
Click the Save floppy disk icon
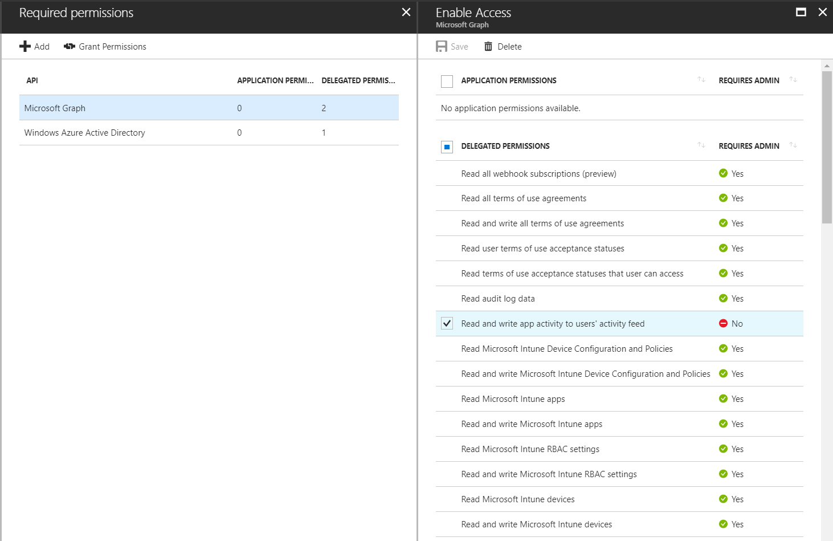tap(442, 47)
